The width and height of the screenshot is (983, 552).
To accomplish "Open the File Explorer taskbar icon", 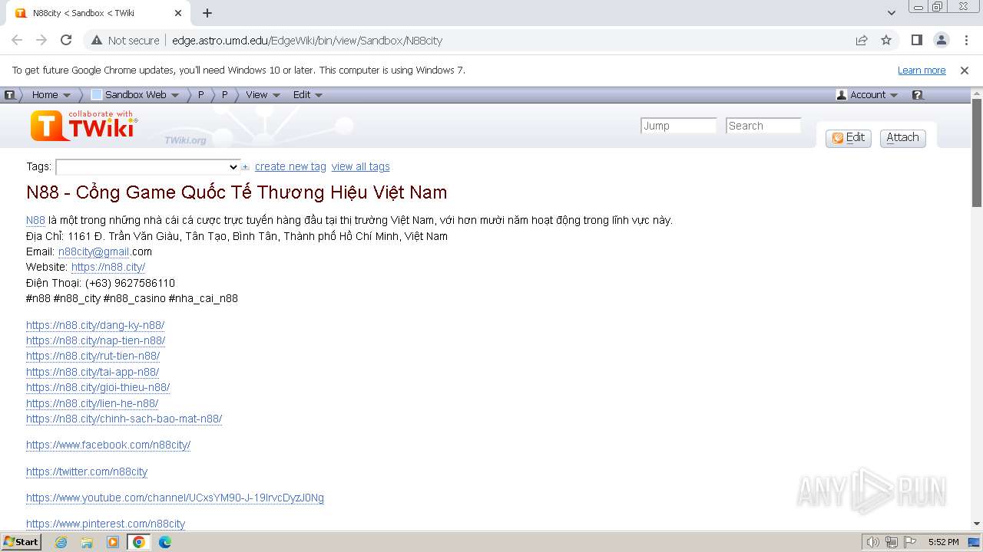I will click(x=87, y=542).
